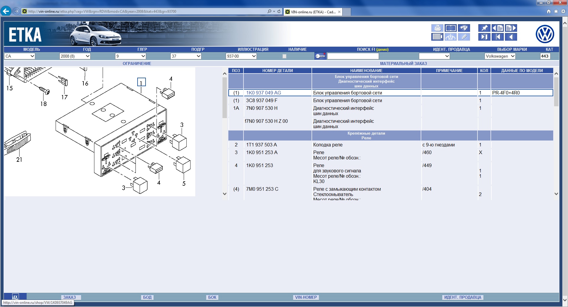
Task: Click the ОГРАНИЧЕНИЕ link
Action: 137,63
